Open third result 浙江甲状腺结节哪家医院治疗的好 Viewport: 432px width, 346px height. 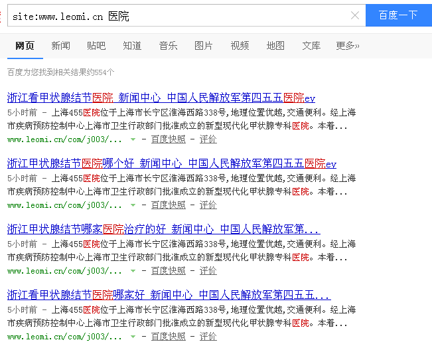coord(163,229)
